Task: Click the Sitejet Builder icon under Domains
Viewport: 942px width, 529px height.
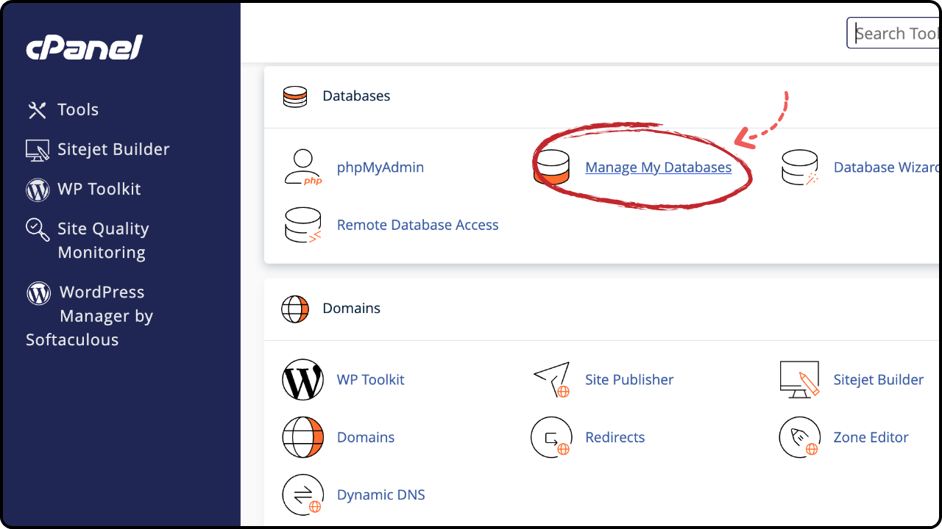Action: click(x=800, y=380)
